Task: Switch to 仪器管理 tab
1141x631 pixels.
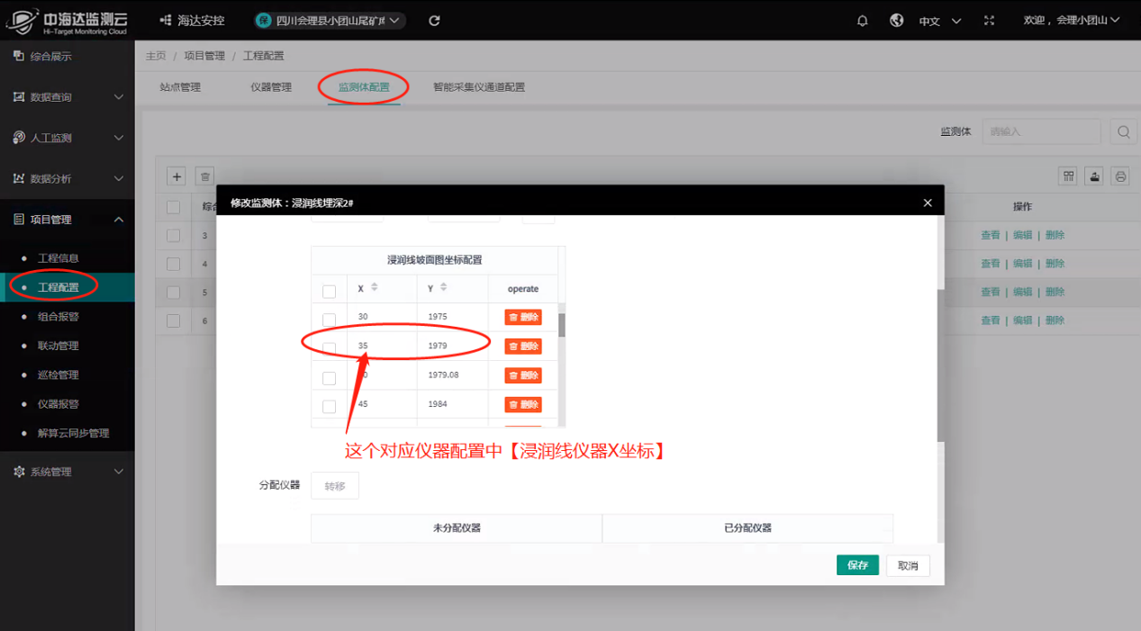Action: point(271,87)
